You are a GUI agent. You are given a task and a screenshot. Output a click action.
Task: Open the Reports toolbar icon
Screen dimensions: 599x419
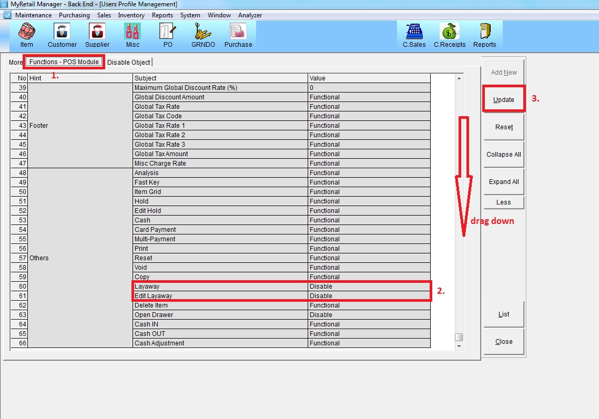(484, 35)
